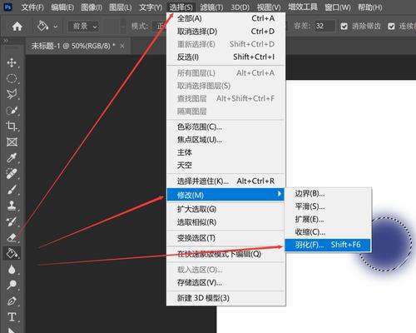Select the Frame tool
Viewport: 416px width, 333px height.
coord(12,142)
